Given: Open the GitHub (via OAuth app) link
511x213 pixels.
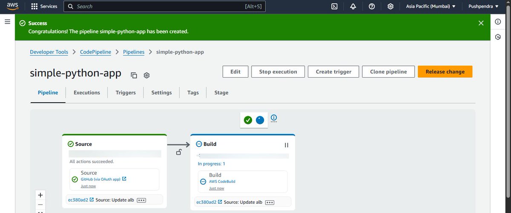Looking at the screenshot, I should pyautogui.click(x=103, y=179).
